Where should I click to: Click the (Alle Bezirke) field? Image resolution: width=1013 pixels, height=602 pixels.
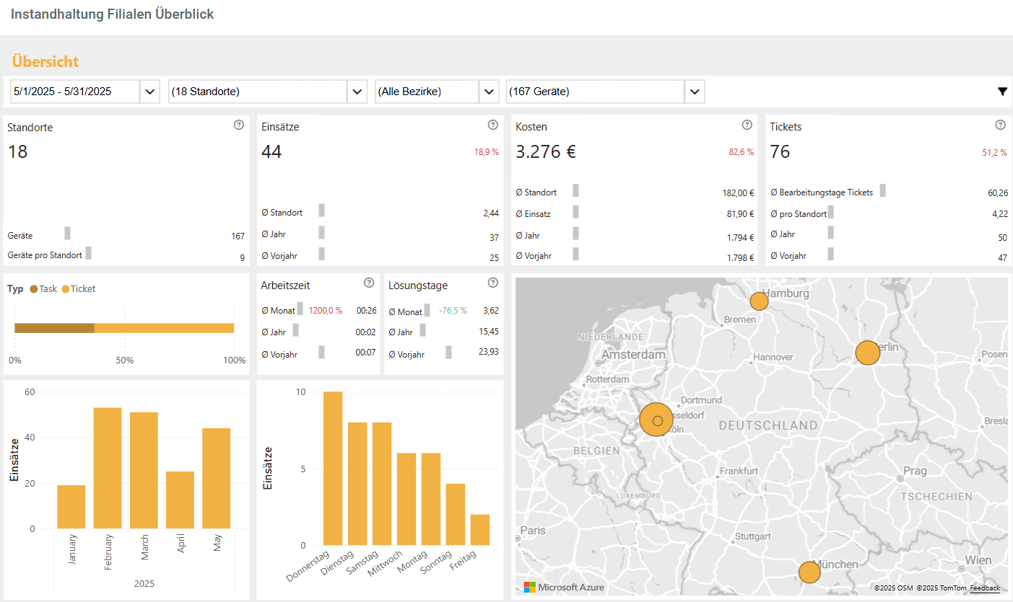(x=427, y=92)
